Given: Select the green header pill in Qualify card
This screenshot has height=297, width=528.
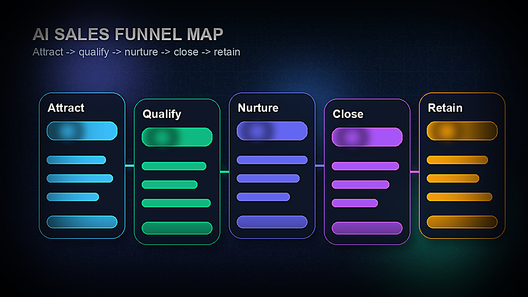Looking at the screenshot, I should click(x=177, y=137).
